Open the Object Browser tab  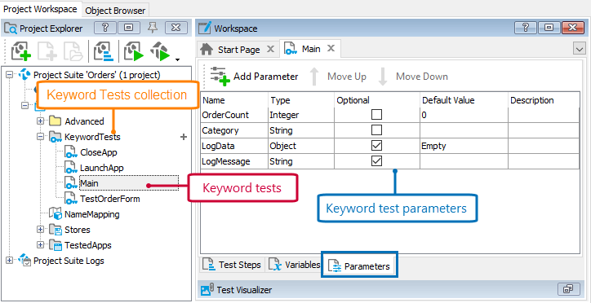point(115,11)
